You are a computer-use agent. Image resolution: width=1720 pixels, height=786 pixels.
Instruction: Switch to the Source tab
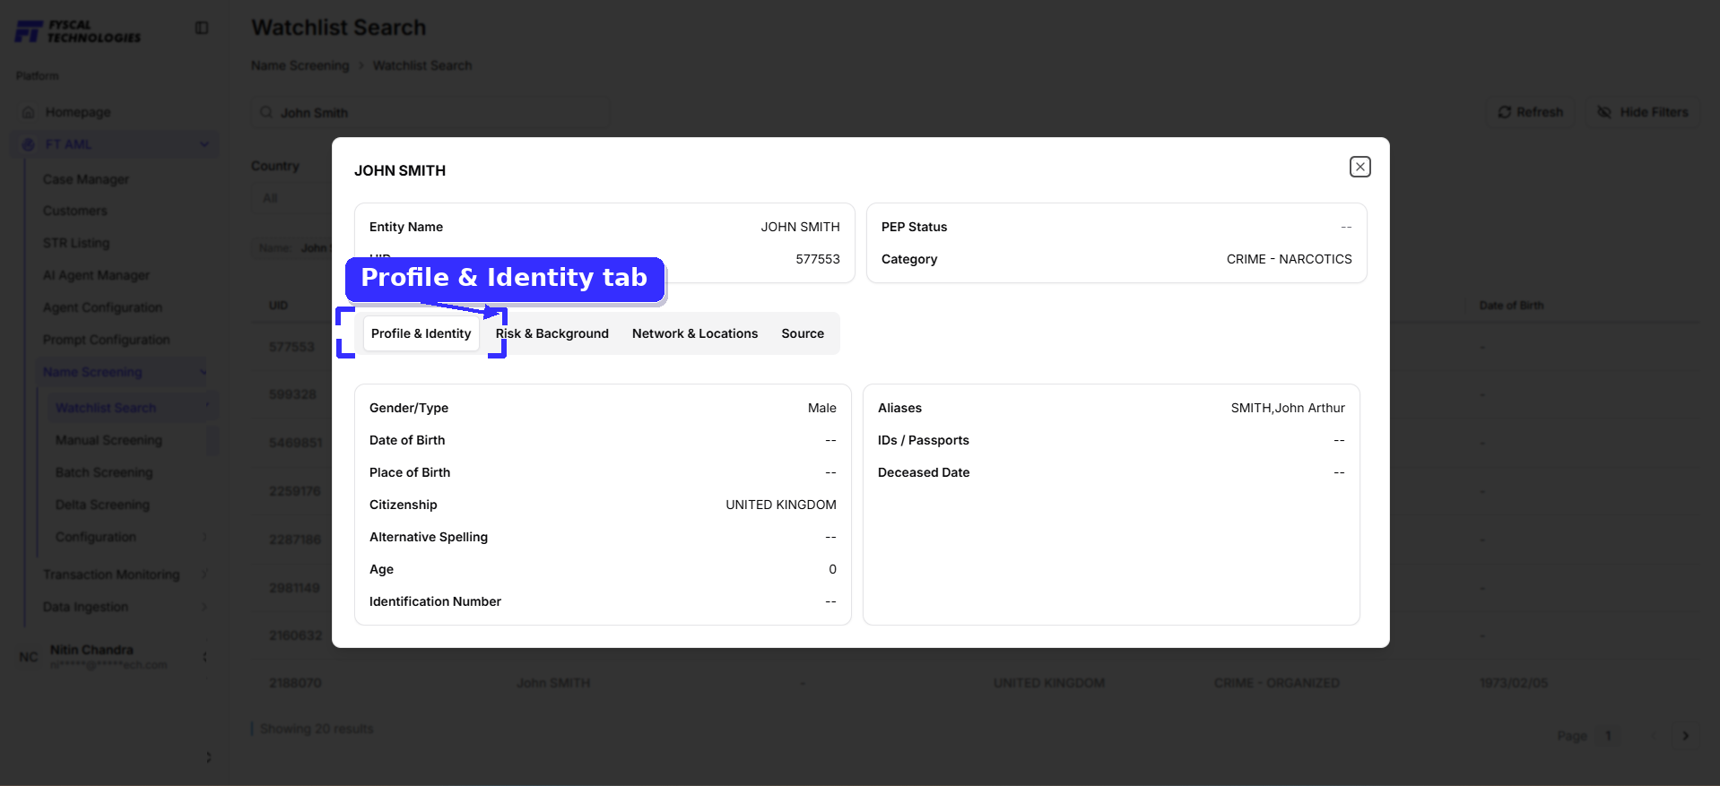pos(803,333)
